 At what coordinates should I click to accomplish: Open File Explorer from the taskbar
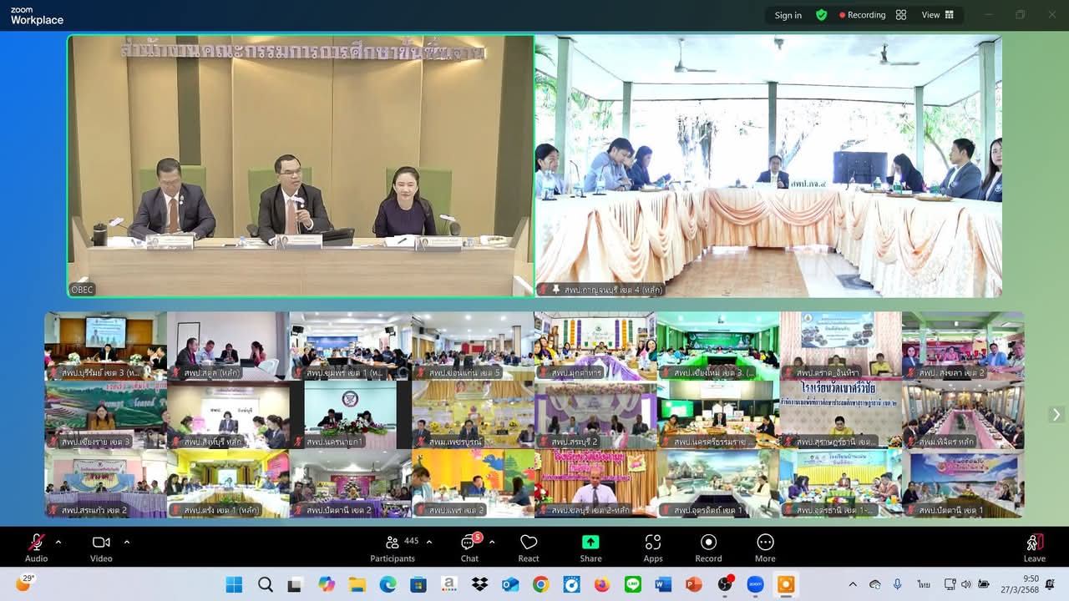pos(357,584)
